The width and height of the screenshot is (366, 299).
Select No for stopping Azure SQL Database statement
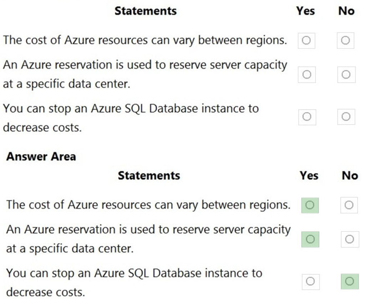[345, 117]
